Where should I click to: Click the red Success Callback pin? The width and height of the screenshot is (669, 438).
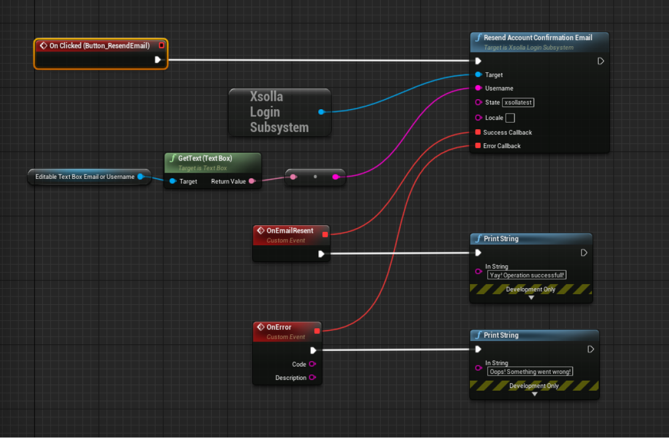click(478, 133)
